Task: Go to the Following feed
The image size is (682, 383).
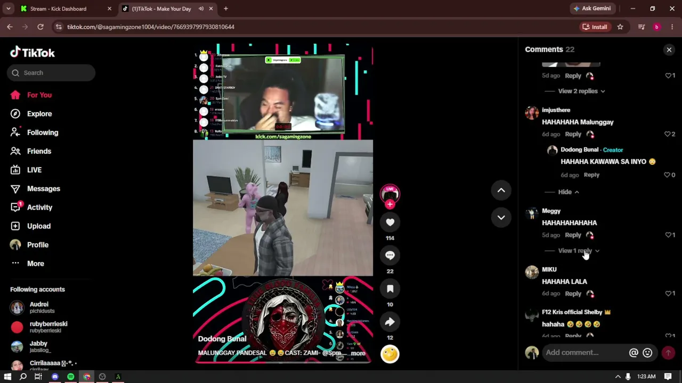Action: coord(43,132)
